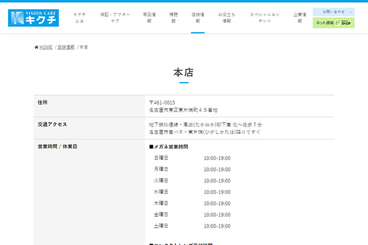Click the メガネ営業時間 subheading
This screenshot has height=245, width=368.
pos(168,147)
